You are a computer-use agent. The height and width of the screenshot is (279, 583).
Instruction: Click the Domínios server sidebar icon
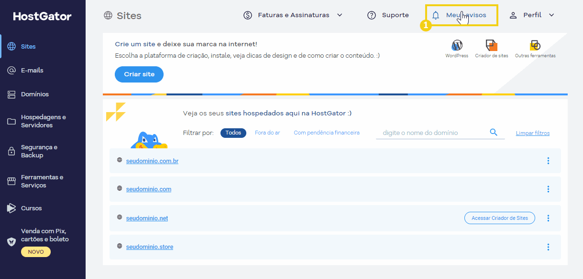click(x=11, y=94)
